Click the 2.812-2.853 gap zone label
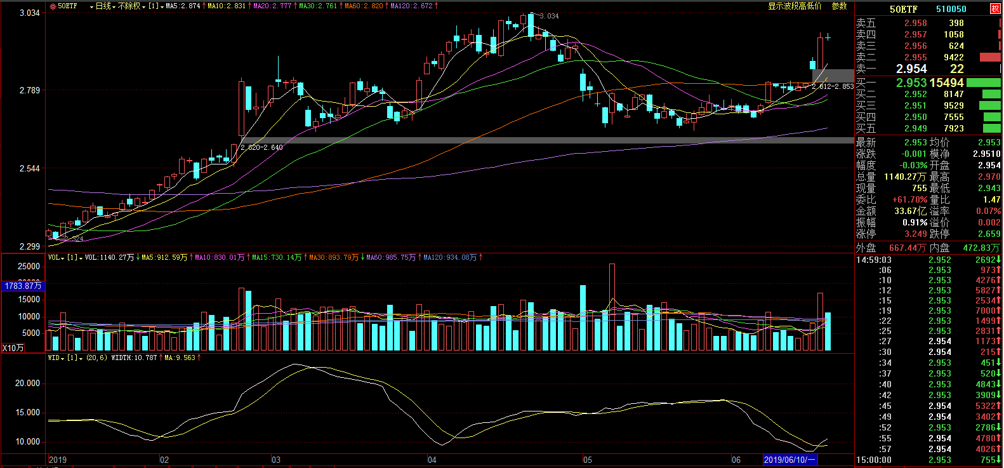This screenshot has width=1004, height=468. [x=833, y=86]
